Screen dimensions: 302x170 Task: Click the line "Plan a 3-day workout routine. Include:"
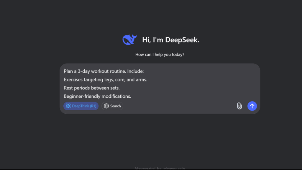coord(104,71)
